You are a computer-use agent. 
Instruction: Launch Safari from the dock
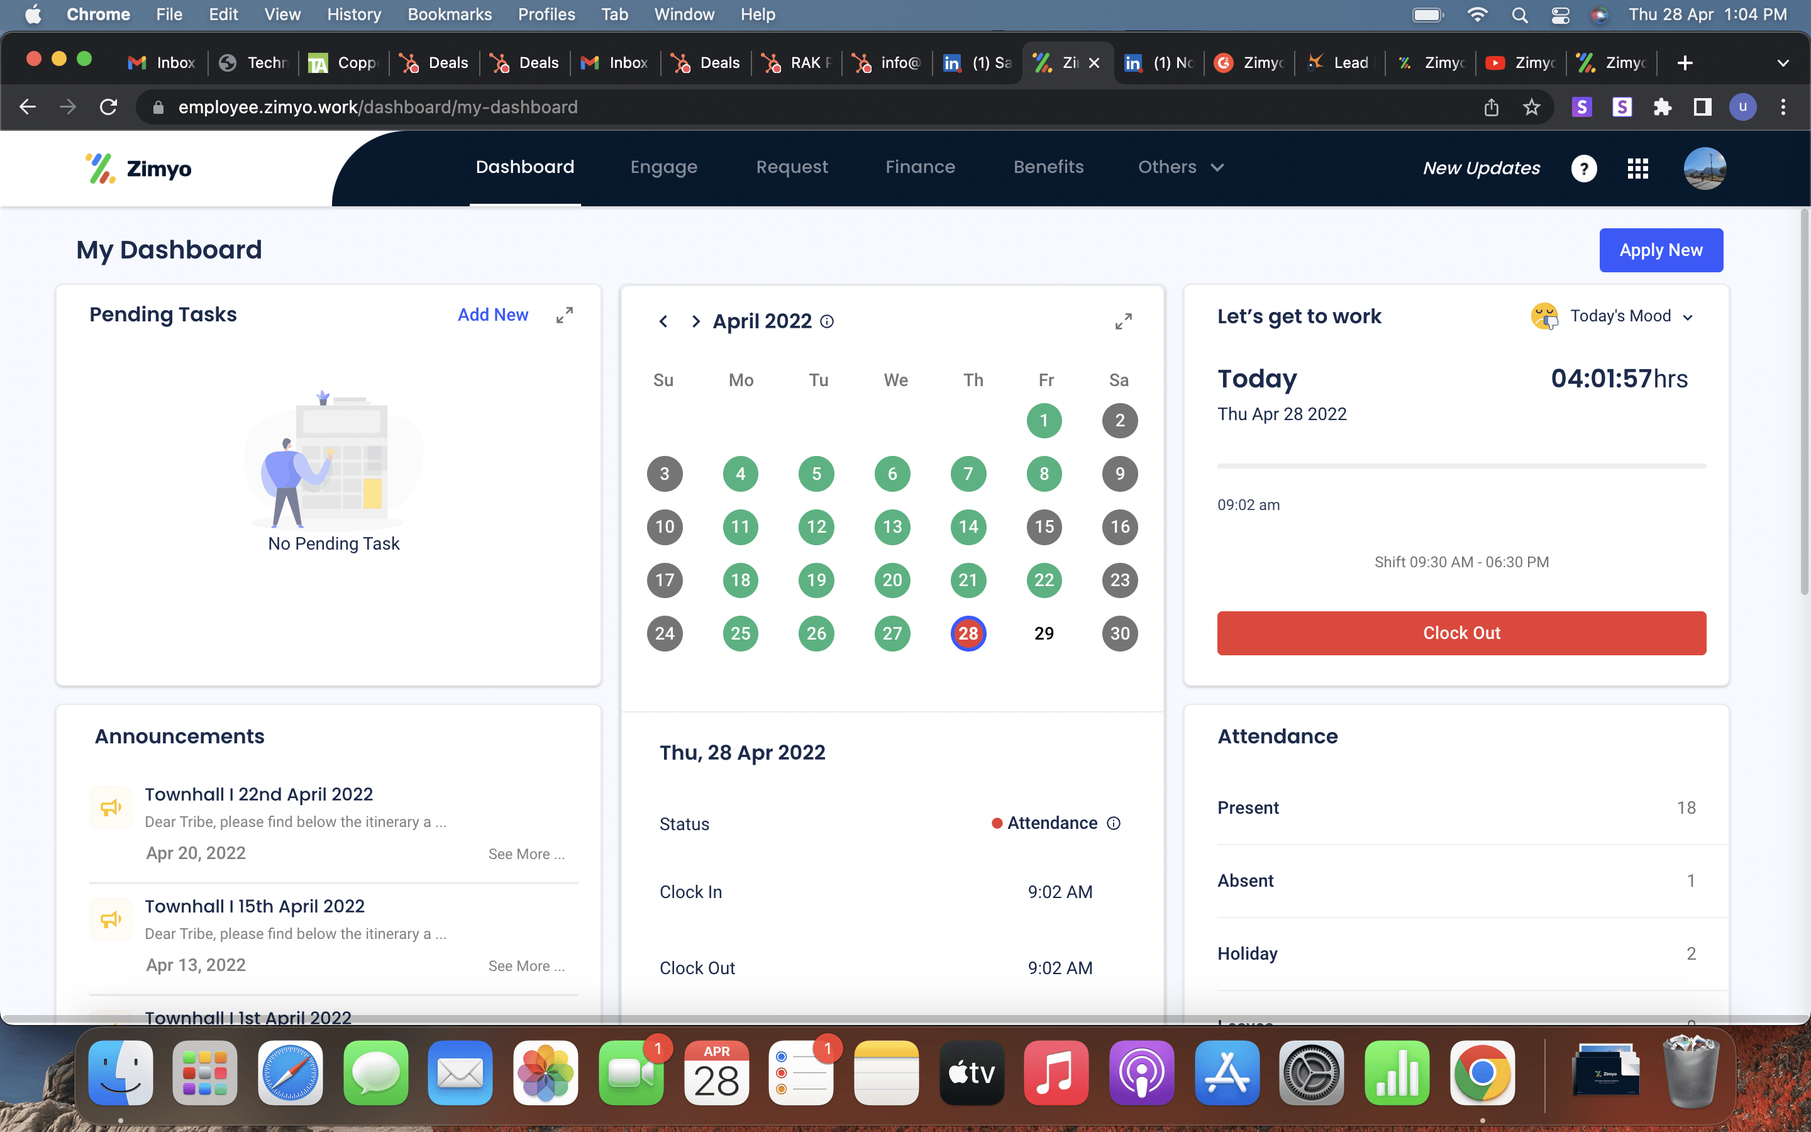(291, 1073)
